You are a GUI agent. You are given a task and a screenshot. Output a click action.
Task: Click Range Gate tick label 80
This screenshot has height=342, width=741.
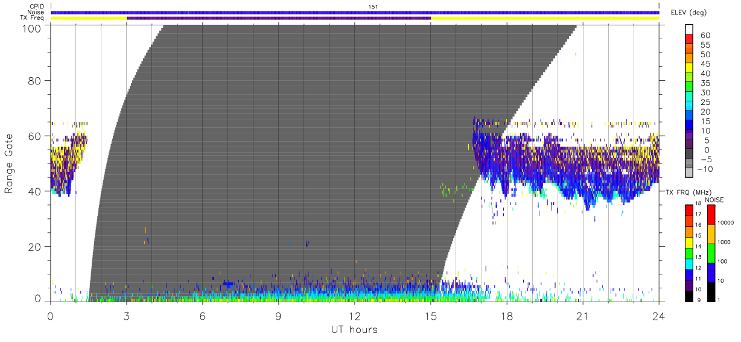pos(35,81)
